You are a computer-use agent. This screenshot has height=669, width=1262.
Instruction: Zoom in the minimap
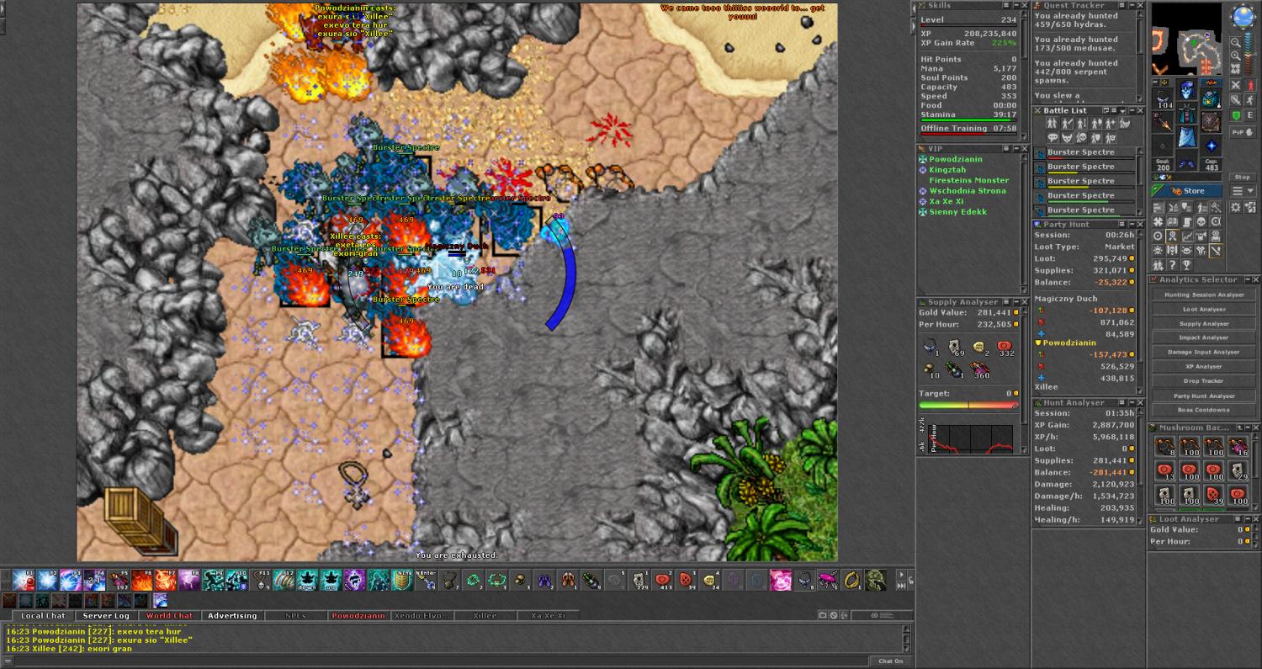(x=1236, y=56)
